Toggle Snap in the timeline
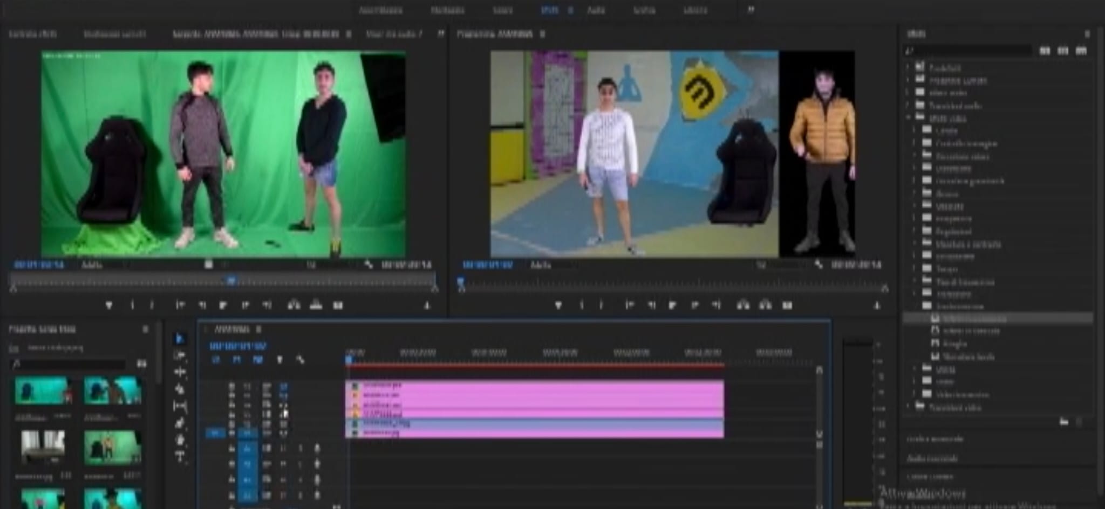This screenshot has height=509, width=1105. (x=237, y=359)
